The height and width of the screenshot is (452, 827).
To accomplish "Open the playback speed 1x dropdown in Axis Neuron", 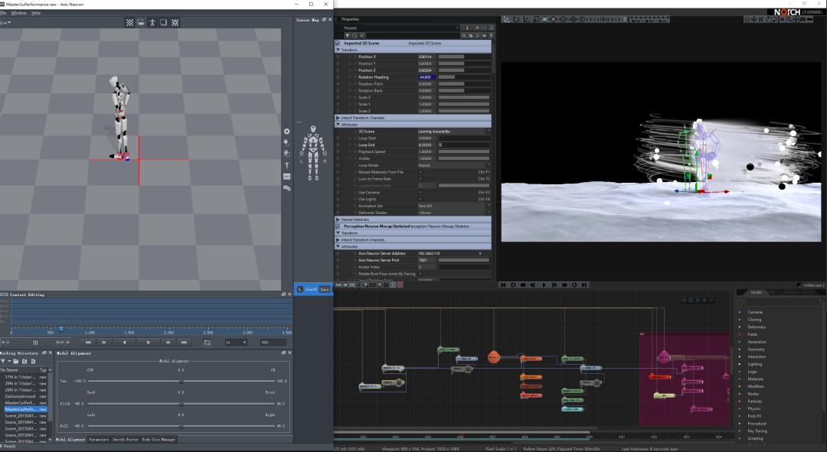I will click(237, 343).
